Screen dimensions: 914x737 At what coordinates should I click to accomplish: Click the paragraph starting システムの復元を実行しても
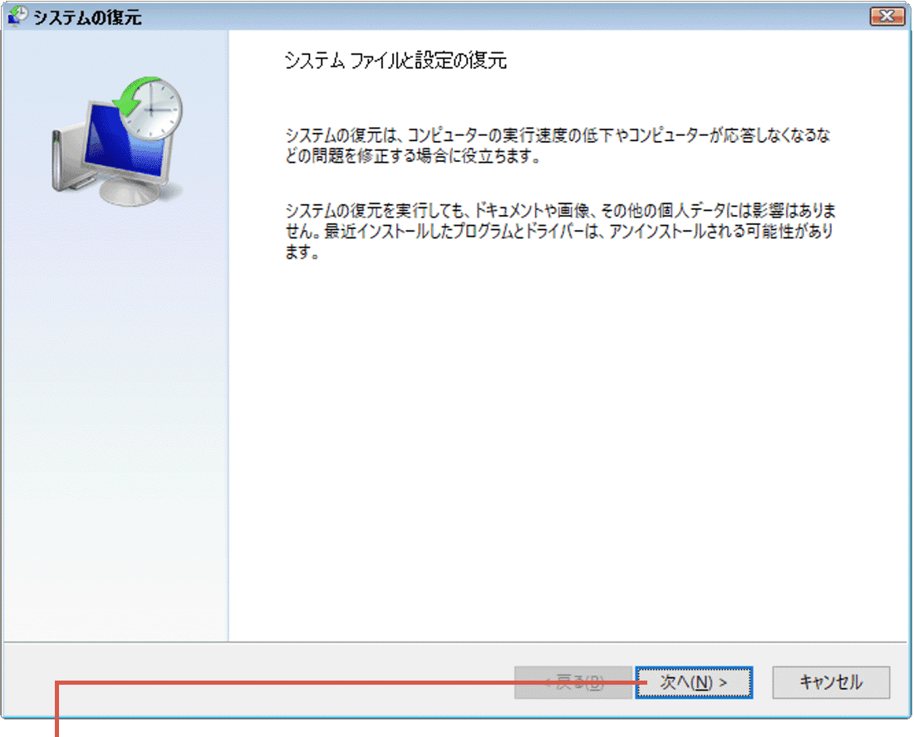click(x=560, y=231)
